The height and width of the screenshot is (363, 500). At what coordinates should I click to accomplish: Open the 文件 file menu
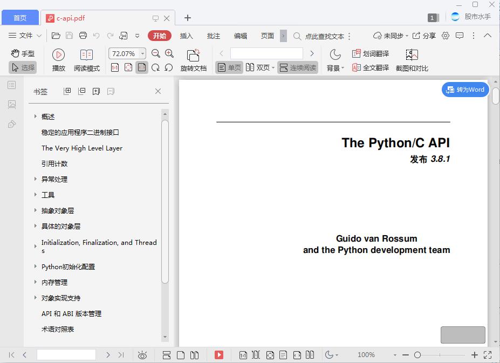pyautogui.click(x=26, y=36)
